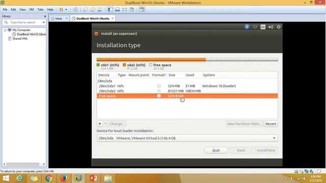Open Windows Start button on taskbar
The height and width of the screenshot is (183, 326).
tap(6, 178)
